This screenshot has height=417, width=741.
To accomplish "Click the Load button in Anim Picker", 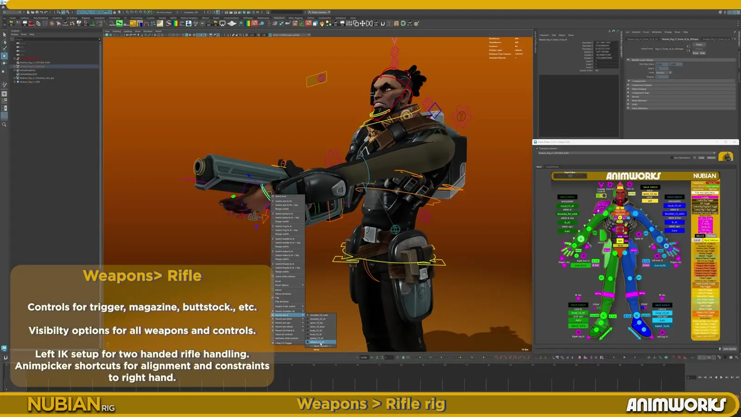I will [702, 158].
